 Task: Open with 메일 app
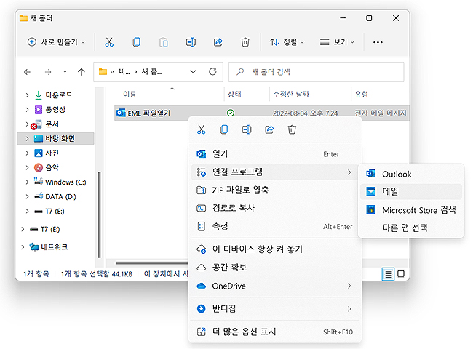coord(411,192)
